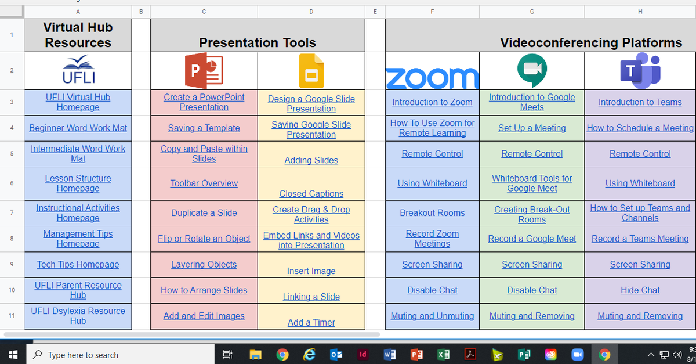Open the Record a Google Meet link
696x364 pixels.
(x=532, y=239)
